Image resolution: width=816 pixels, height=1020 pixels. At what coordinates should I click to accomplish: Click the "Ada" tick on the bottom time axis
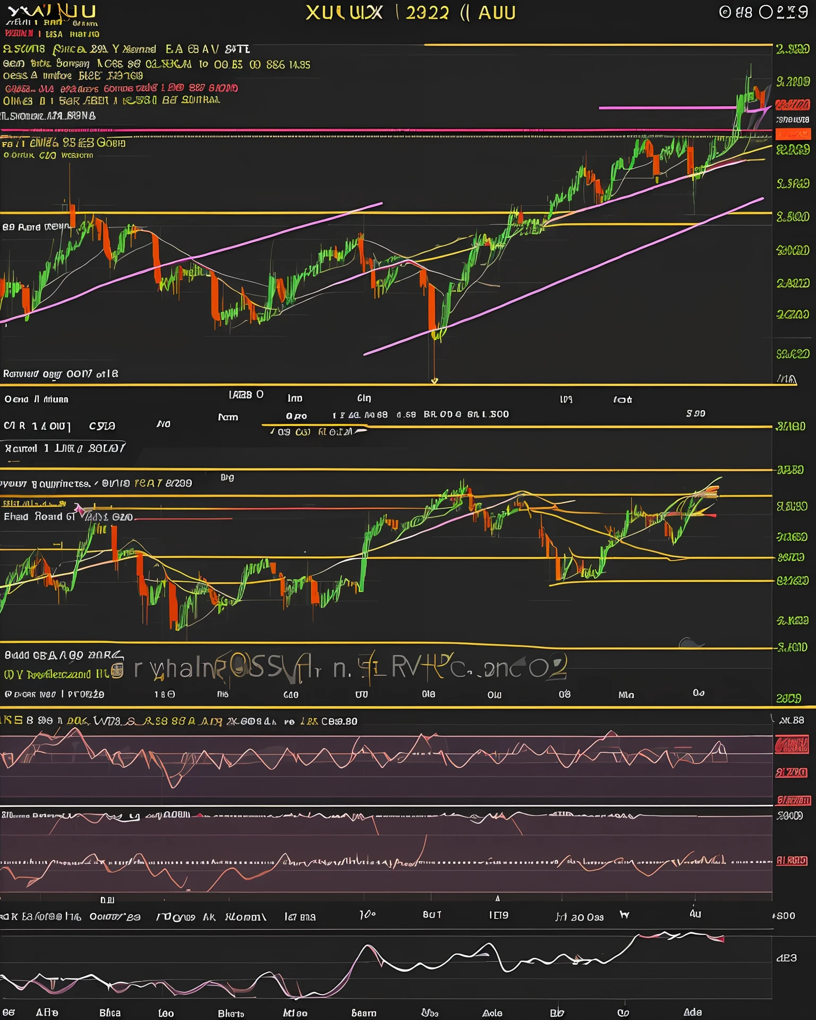(x=693, y=1012)
